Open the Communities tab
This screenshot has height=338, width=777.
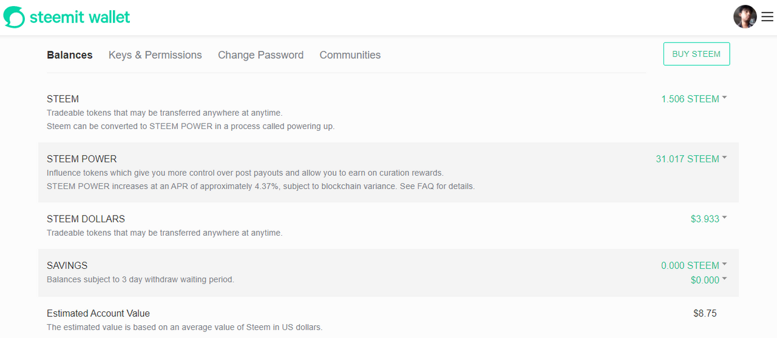[x=350, y=55]
